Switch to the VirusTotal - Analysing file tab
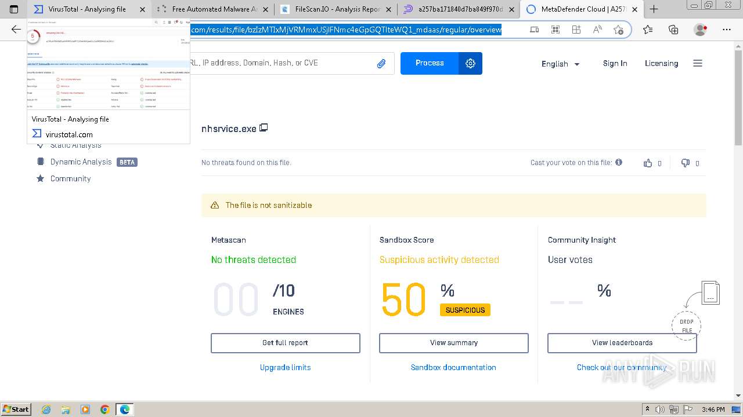This screenshot has height=417, width=743. click(x=88, y=9)
